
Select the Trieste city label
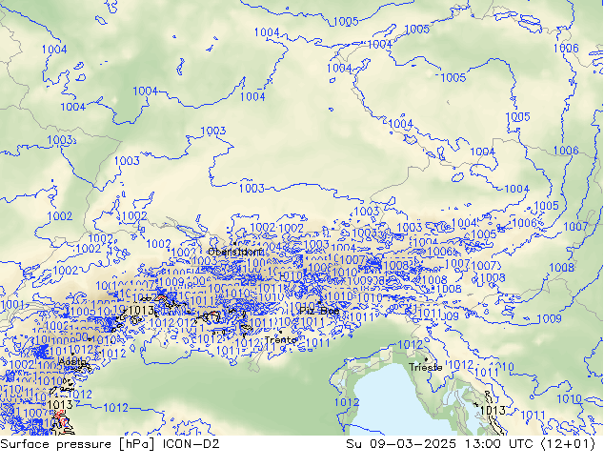[425, 367]
